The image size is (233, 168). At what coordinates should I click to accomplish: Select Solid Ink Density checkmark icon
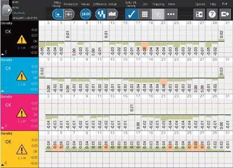click(x=131, y=14)
